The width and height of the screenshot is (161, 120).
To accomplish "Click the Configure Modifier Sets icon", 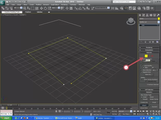I will pos(157,42).
